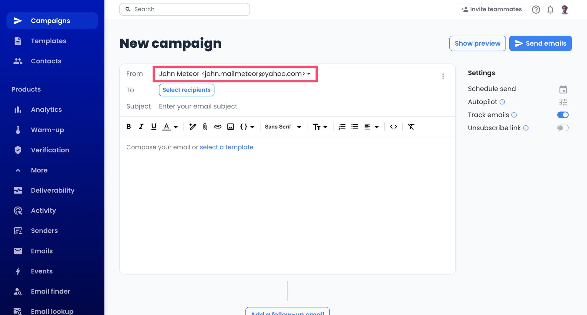This screenshot has width=587, height=315.
Task: Open the From sender address dropdown
Action: 235,74
